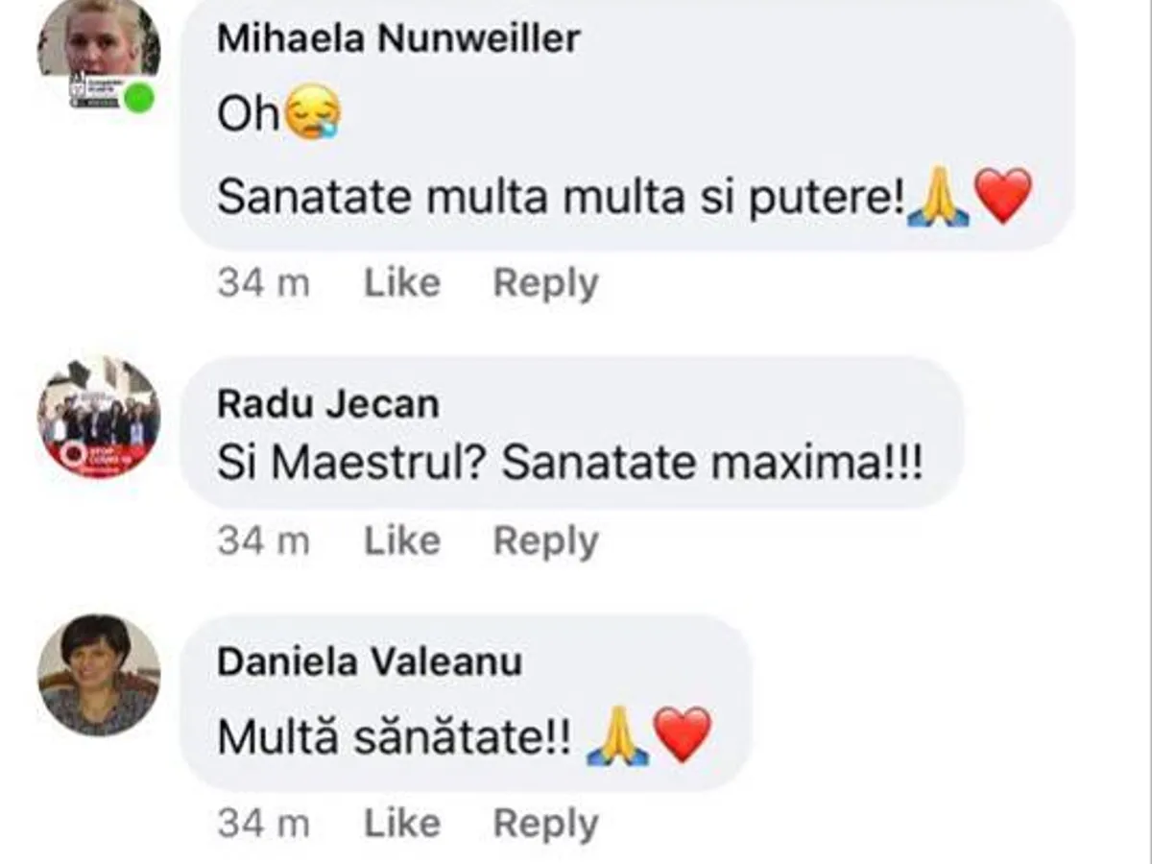Reply to Radu Jecan's comment
This screenshot has height=864, width=1152.
pyautogui.click(x=545, y=541)
